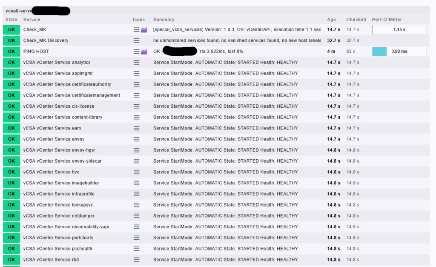Show the performance graph icon for PING HOST
The width and height of the screenshot is (436, 267).
click(x=144, y=52)
